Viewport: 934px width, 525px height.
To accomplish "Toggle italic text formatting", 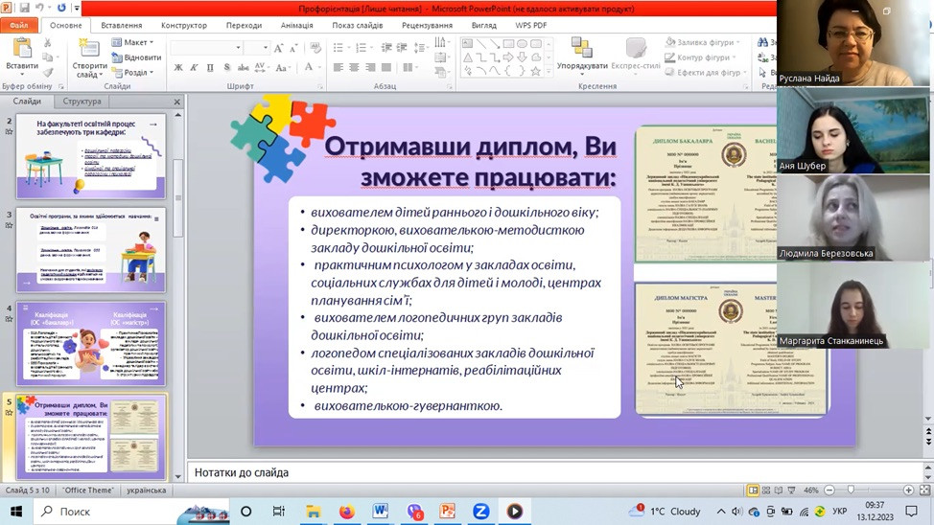I will click(x=194, y=68).
